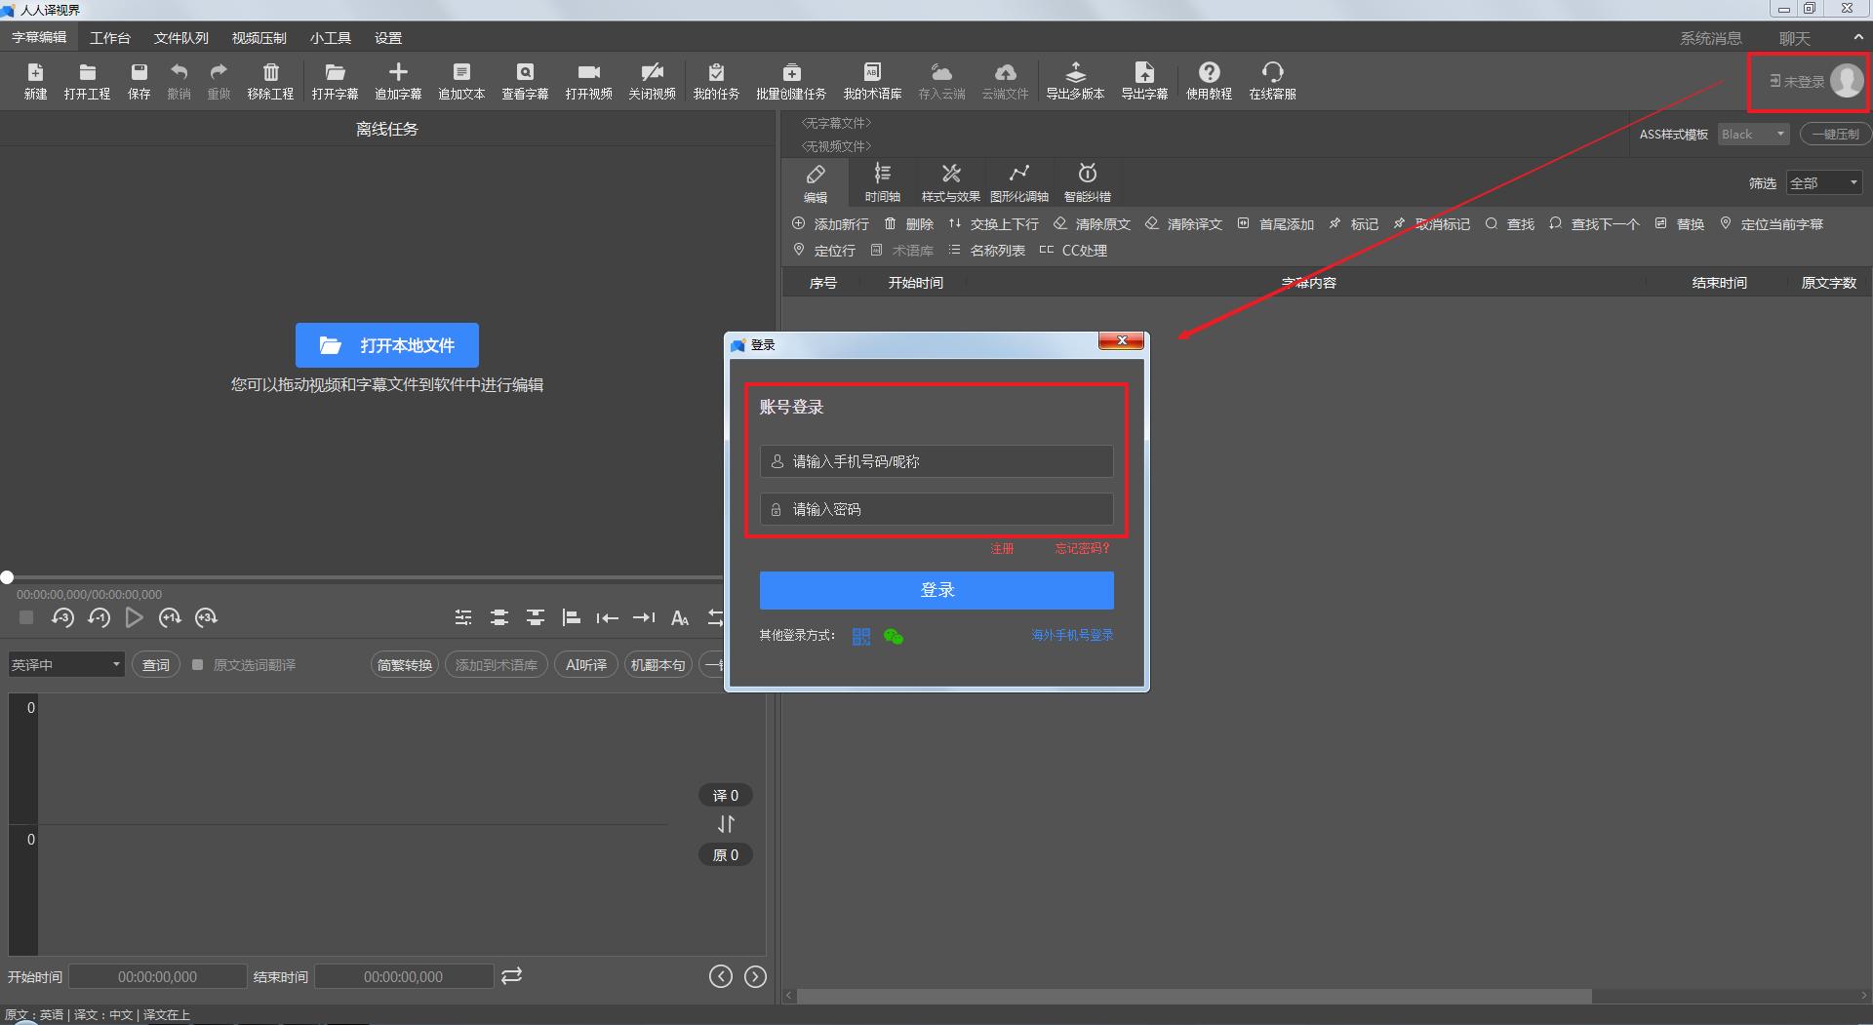Click the video progress slider handle
Viewport: 1873px width, 1025px height.
(7, 577)
